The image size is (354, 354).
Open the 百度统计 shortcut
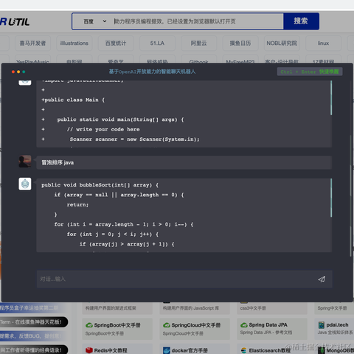pos(116,44)
